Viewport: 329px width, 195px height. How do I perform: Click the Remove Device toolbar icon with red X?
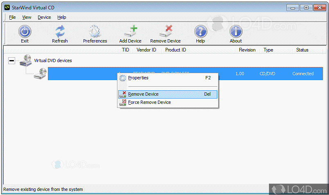coord(166,31)
